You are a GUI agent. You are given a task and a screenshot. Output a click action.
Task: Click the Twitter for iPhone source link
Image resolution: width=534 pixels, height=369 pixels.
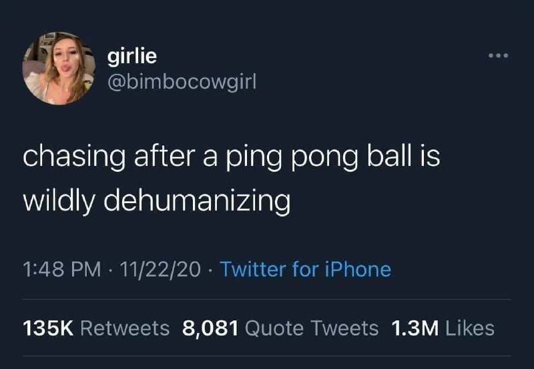click(x=306, y=270)
